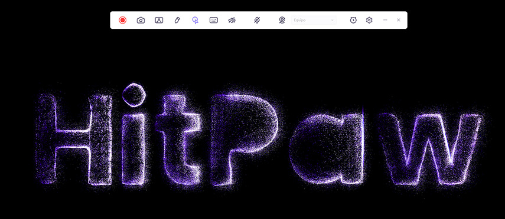Screen dimensions: 505x219
Task: Click the glowing letter P in the logo
Action: (x=243, y=140)
